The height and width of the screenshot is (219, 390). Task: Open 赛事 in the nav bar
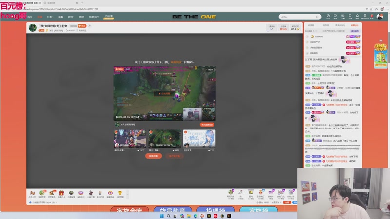(60, 17)
